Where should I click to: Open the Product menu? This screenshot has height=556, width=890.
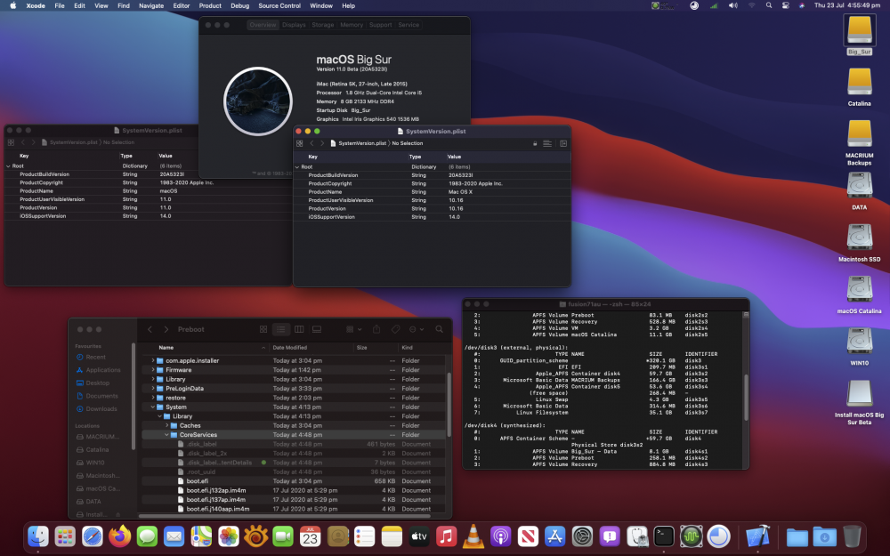tap(210, 5)
